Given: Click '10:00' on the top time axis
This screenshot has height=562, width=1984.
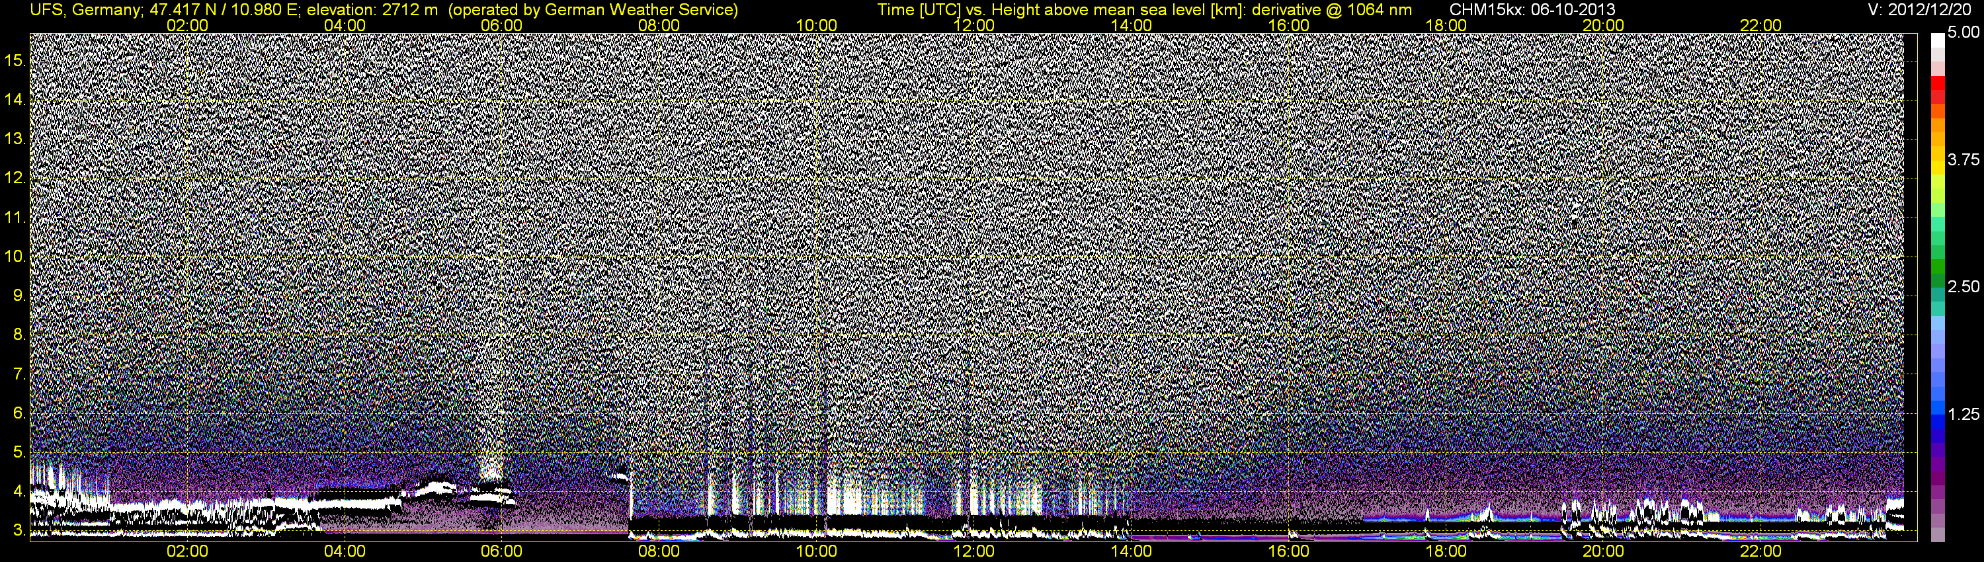Looking at the screenshot, I should (x=816, y=25).
